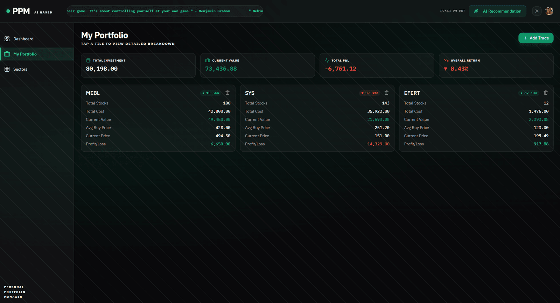Click the Personal Portfolio Manager footer label

(x=15, y=292)
